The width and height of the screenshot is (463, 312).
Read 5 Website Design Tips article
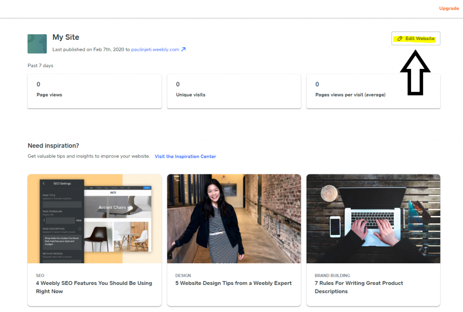(x=233, y=283)
